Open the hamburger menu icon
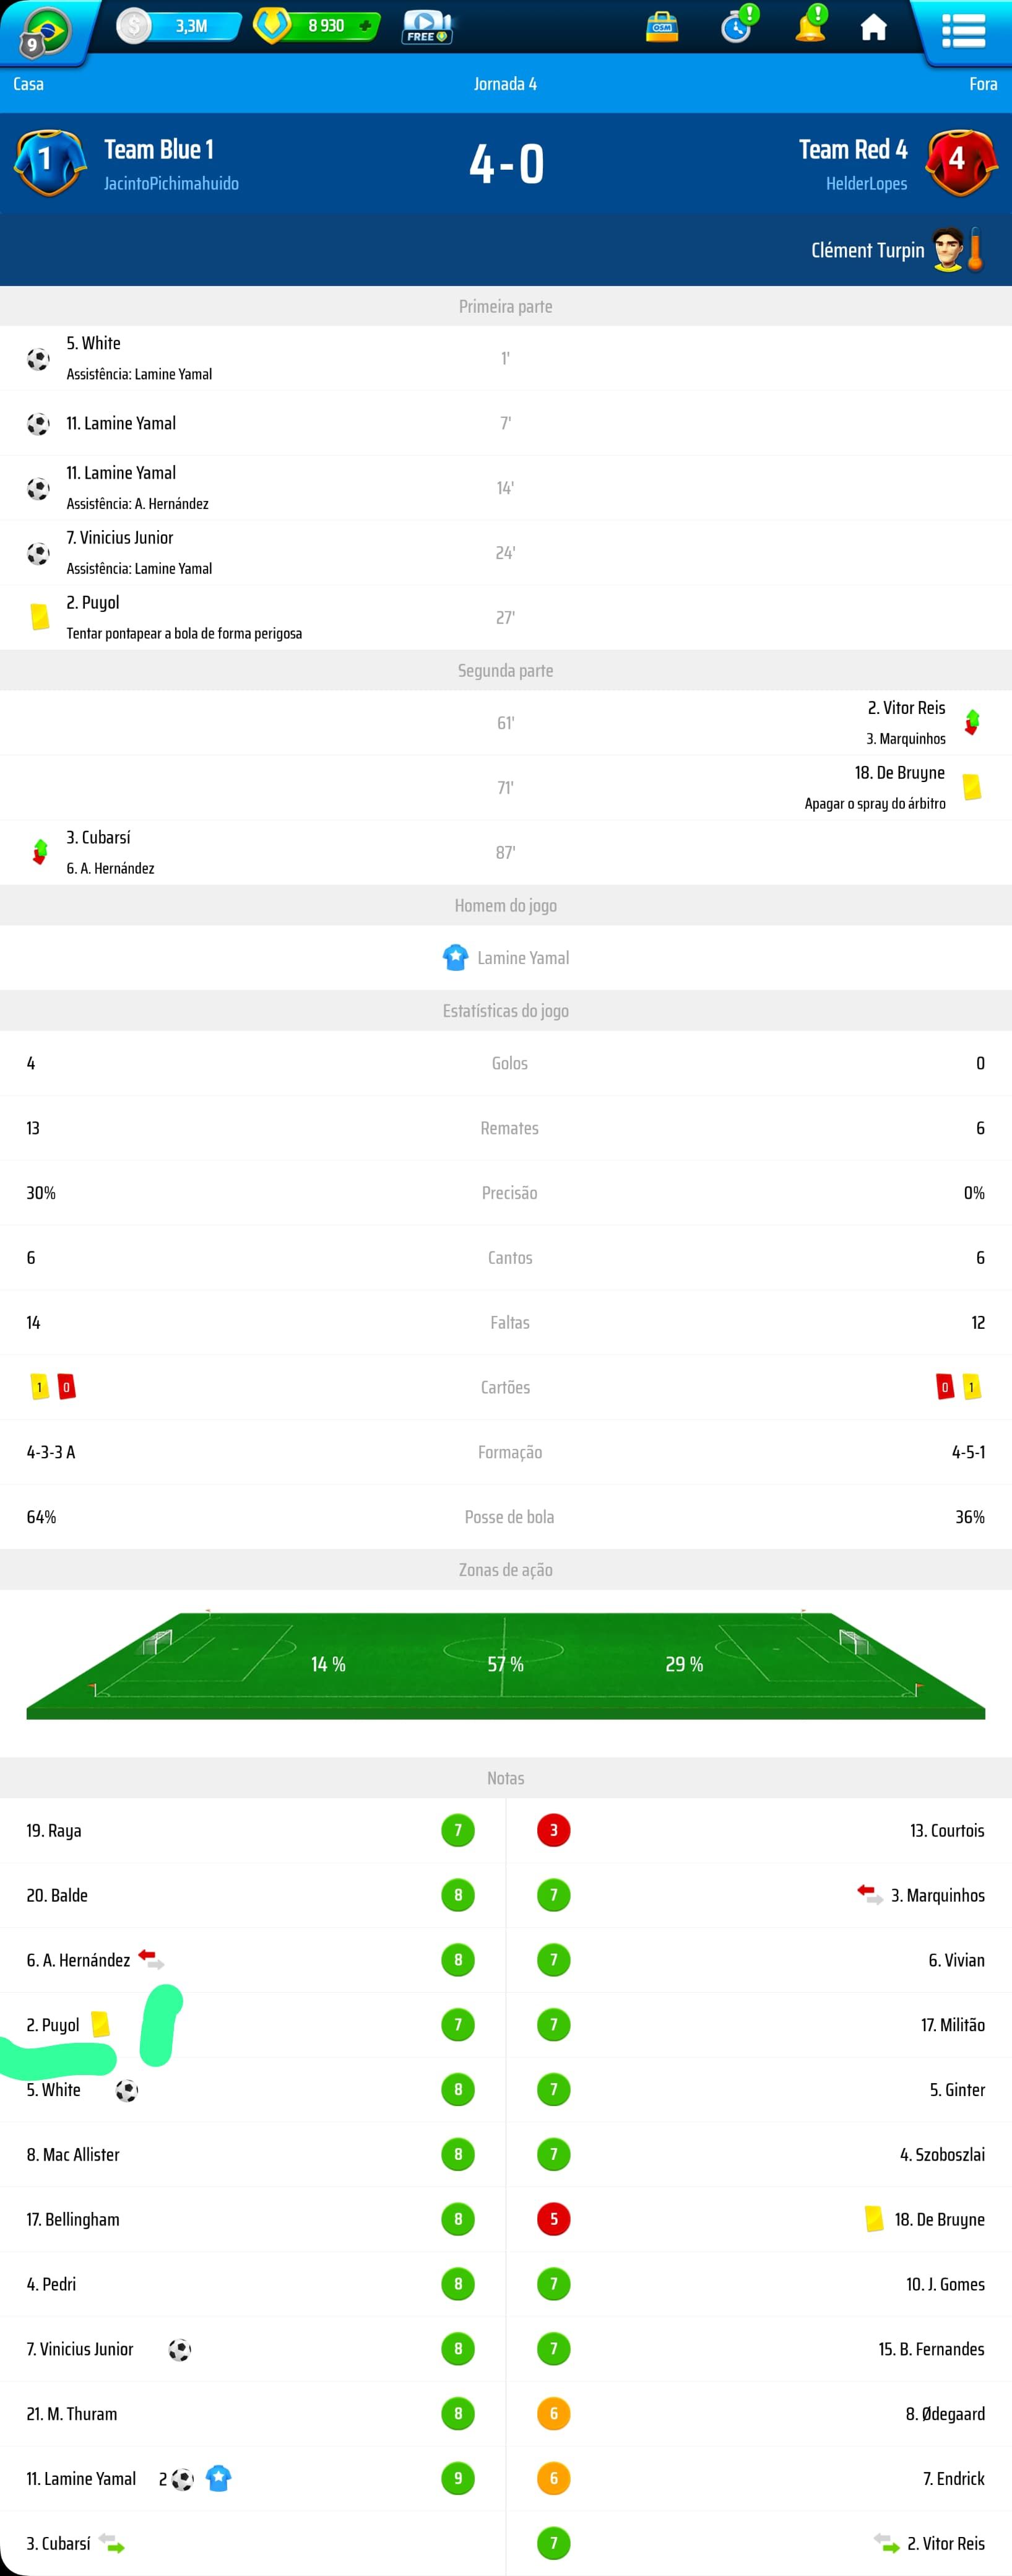The width and height of the screenshot is (1012, 2576). click(963, 30)
